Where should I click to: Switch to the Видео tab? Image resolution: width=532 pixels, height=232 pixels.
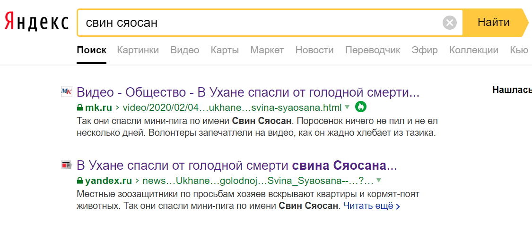[184, 50]
